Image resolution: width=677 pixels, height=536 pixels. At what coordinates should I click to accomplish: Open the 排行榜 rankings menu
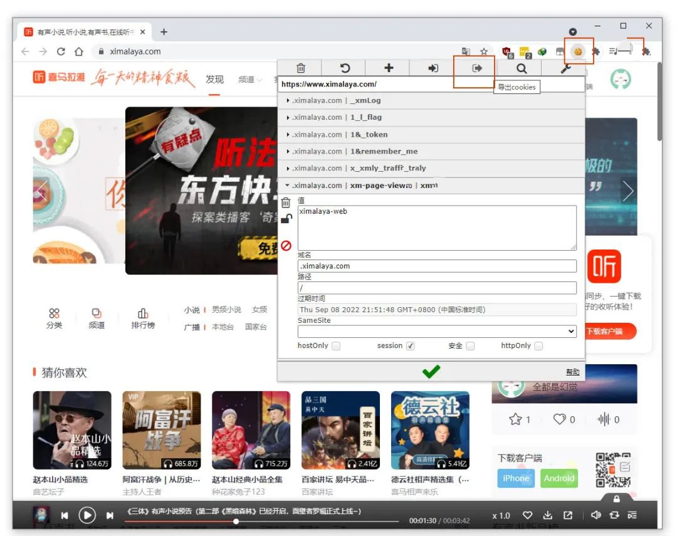click(x=143, y=318)
